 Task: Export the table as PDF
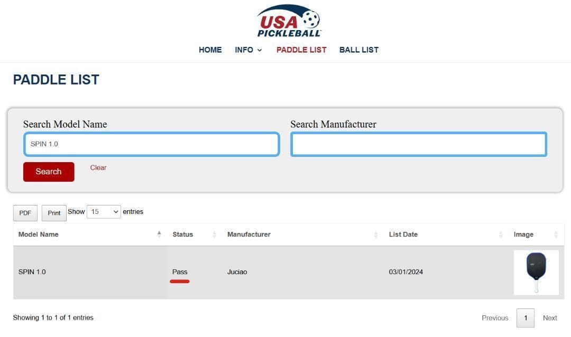click(25, 213)
